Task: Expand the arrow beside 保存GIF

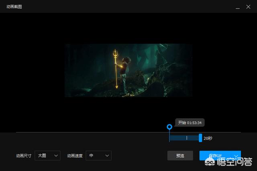Action: point(236,156)
